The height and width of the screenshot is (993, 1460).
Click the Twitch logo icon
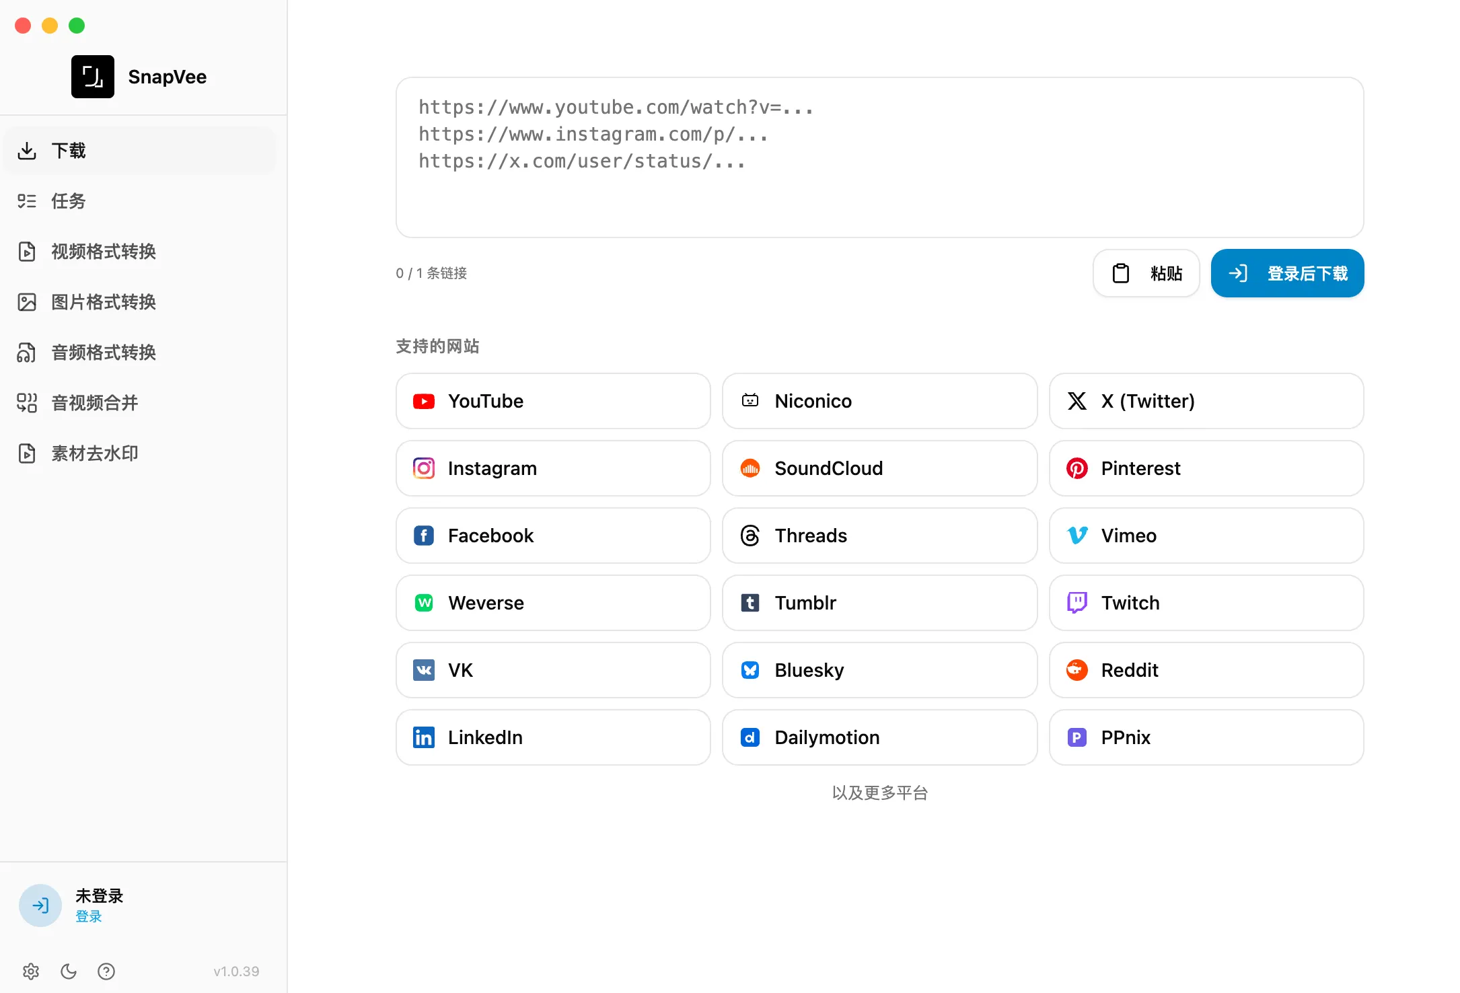click(1077, 603)
